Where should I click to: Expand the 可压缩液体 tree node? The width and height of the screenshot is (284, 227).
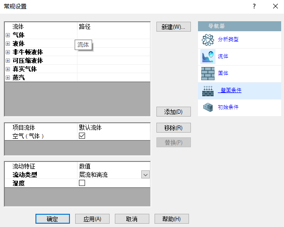[8, 60]
